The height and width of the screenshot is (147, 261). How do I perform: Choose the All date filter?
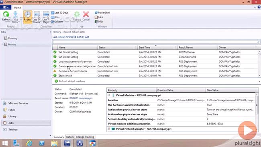[x=55, y=17]
